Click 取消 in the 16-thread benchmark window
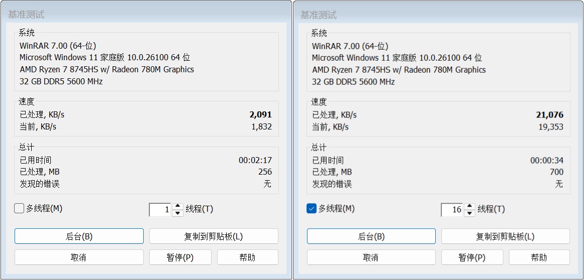This screenshot has height=280, width=584. 371,257
